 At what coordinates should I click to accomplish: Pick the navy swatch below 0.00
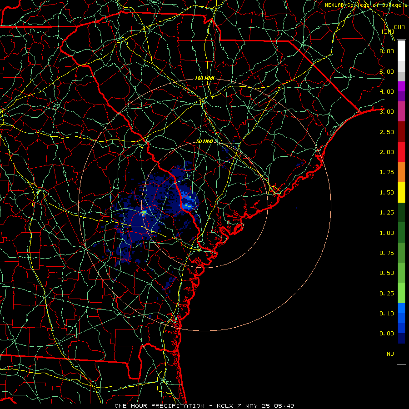pyautogui.click(x=401, y=339)
